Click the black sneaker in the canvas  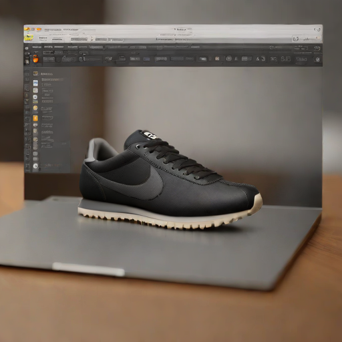click(x=170, y=180)
